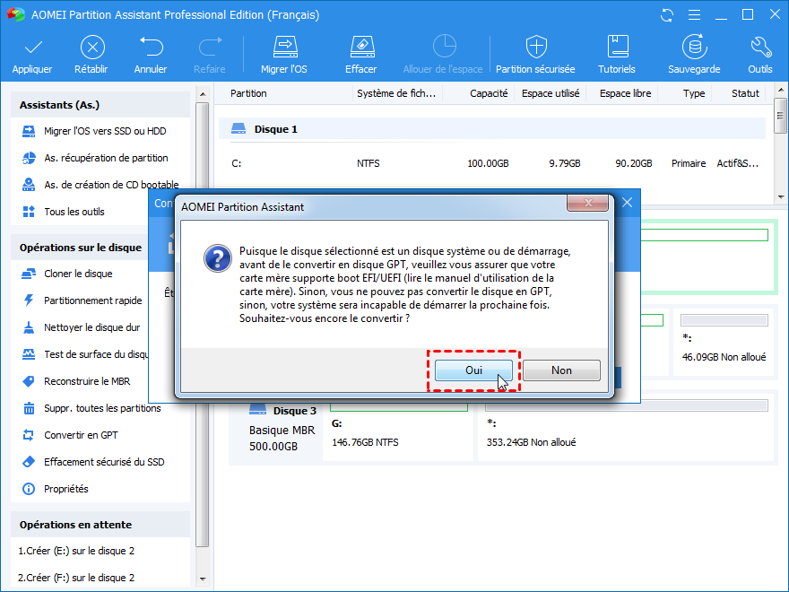Sort by Statut column header
Image resolution: width=789 pixels, height=592 pixels.
pos(745,93)
